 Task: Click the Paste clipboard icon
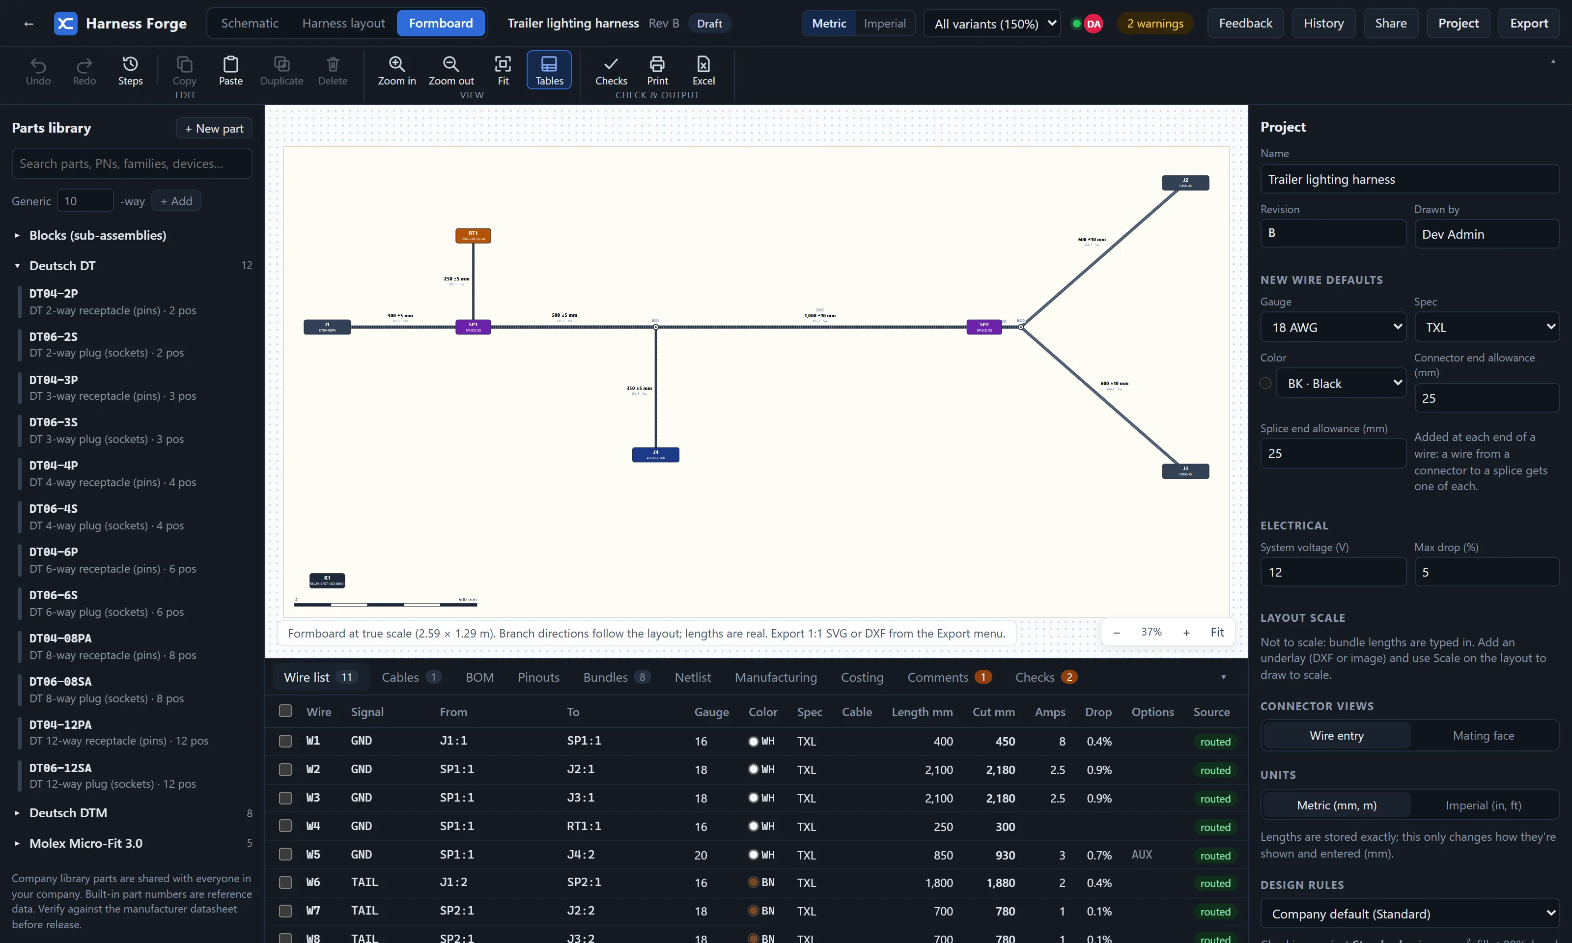[231, 64]
